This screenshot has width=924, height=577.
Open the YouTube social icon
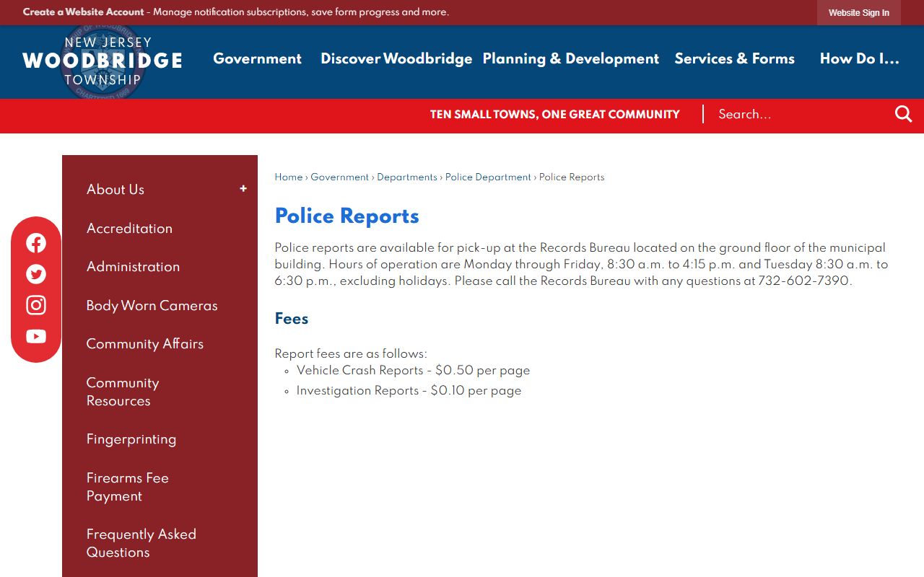36,337
